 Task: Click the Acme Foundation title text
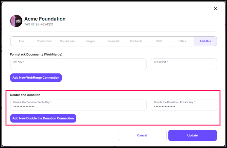(x=45, y=19)
